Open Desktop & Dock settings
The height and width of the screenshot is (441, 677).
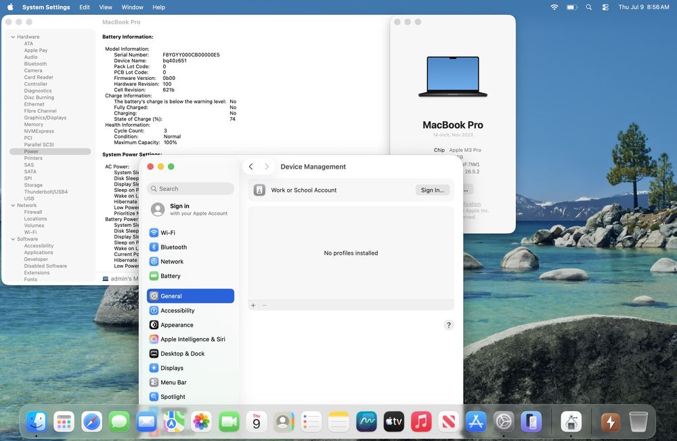[x=190, y=354]
